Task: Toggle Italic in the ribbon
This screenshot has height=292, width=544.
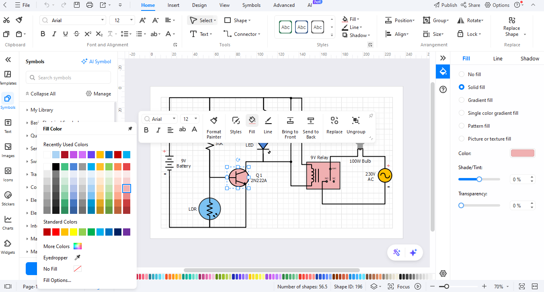Action: (54, 34)
